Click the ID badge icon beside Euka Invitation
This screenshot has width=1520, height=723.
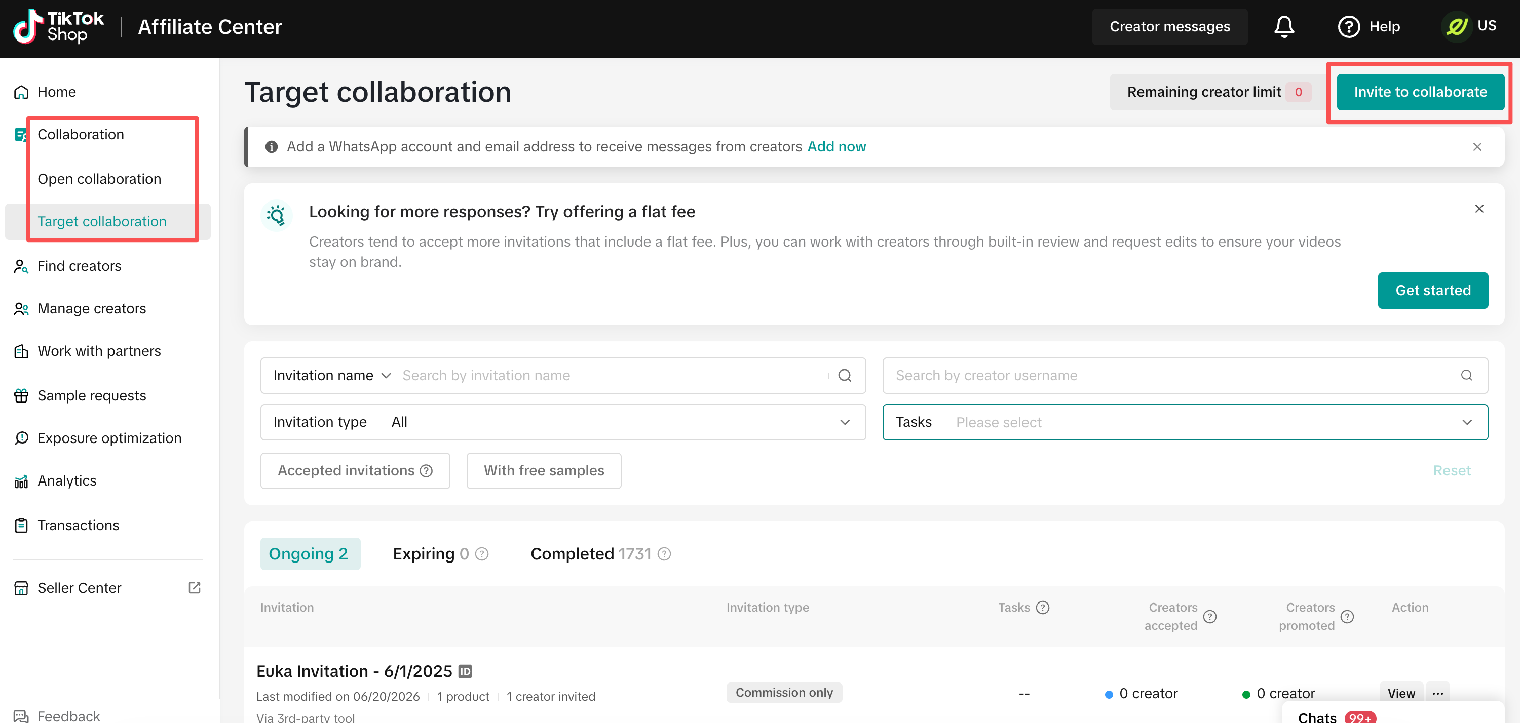[465, 671]
